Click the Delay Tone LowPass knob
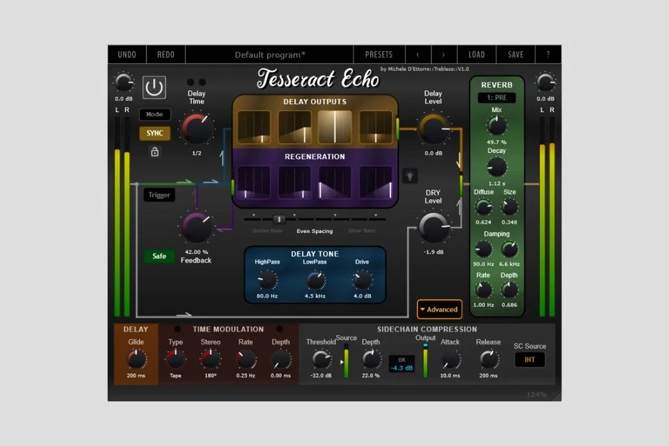 (x=315, y=280)
